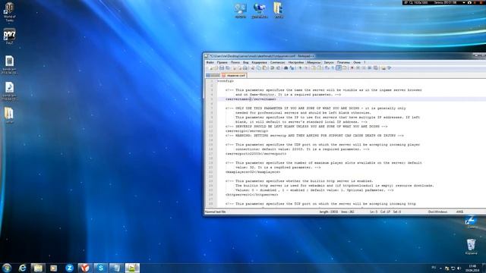
Task: Click the ANSI encoding status entry
Action: click(x=459, y=212)
